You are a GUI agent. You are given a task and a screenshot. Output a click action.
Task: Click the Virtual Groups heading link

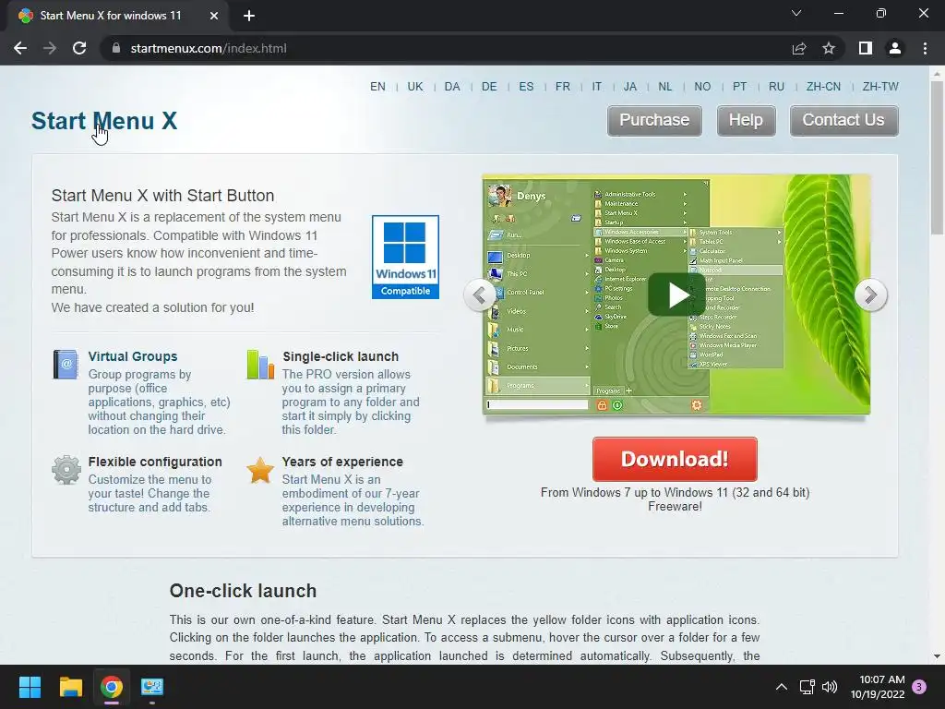click(133, 356)
